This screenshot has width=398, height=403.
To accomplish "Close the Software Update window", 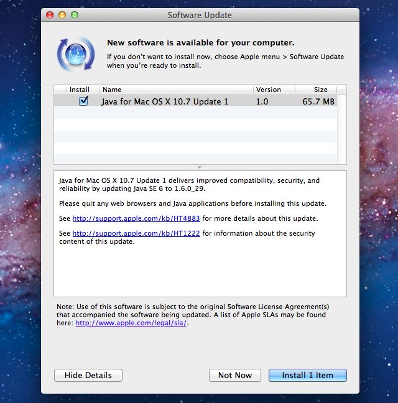I will [x=50, y=15].
